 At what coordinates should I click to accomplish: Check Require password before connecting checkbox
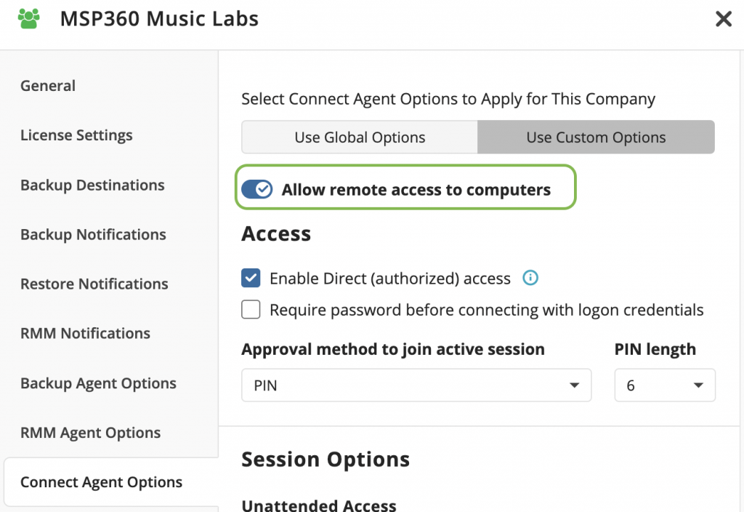pyautogui.click(x=251, y=309)
